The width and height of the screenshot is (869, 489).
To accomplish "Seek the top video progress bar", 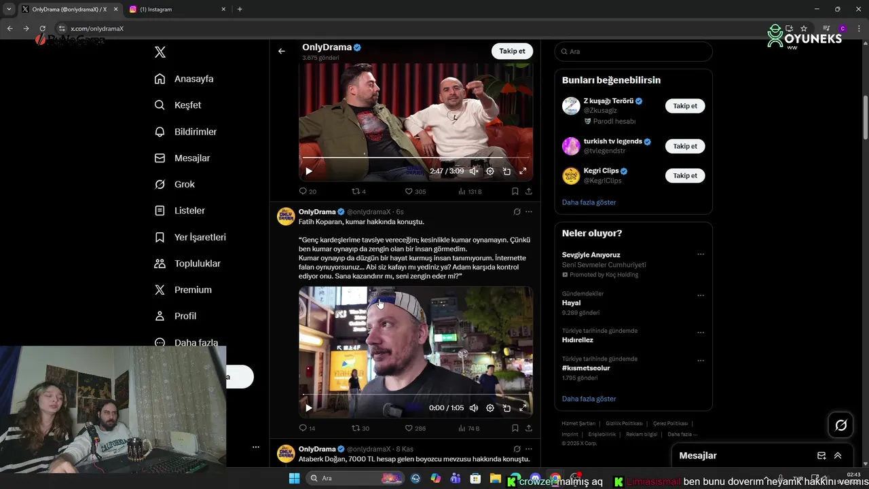I will 415,158.
